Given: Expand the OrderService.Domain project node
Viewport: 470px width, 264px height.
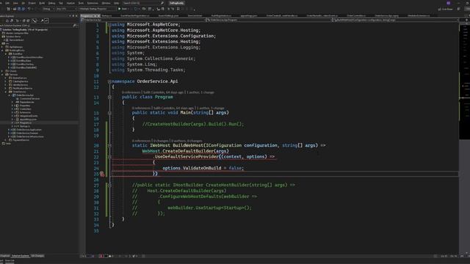Looking at the screenshot, I should coord(9,133).
